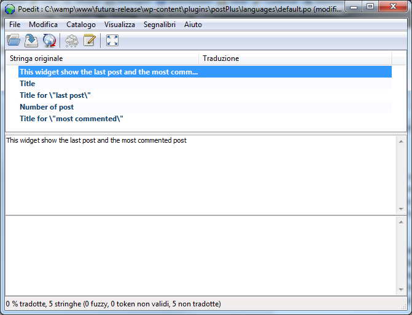Screen dimensions: 412x315
Task: Click the original string text pane
Action: pos(201,175)
